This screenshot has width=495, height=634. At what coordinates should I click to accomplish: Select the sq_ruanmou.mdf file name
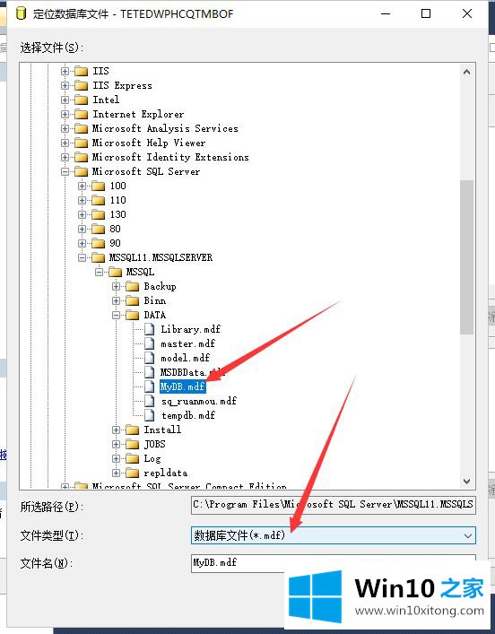pos(199,401)
